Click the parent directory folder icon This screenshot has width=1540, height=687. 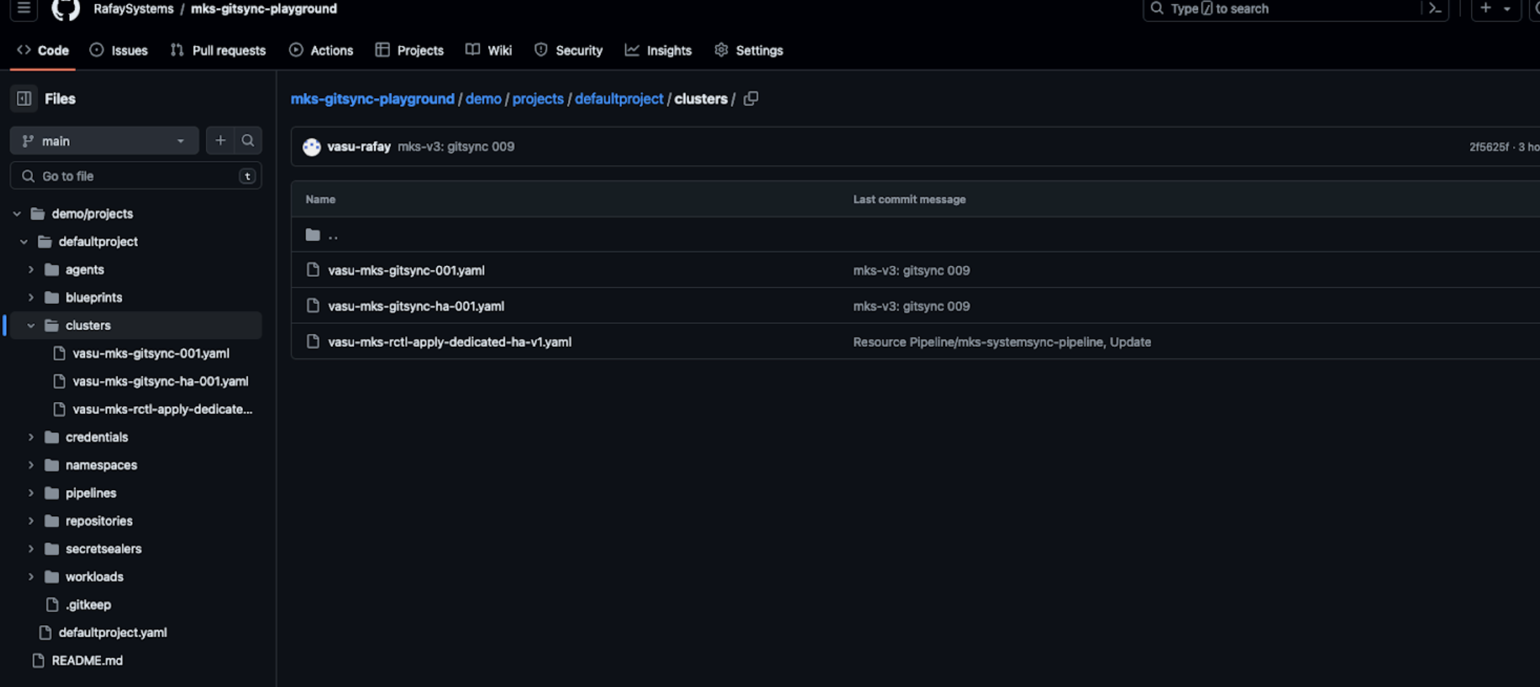[x=312, y=235]
